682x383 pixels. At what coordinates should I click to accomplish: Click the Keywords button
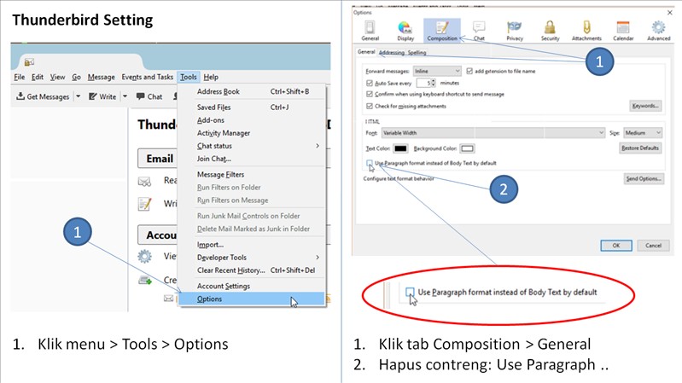[x=645, y=106]
